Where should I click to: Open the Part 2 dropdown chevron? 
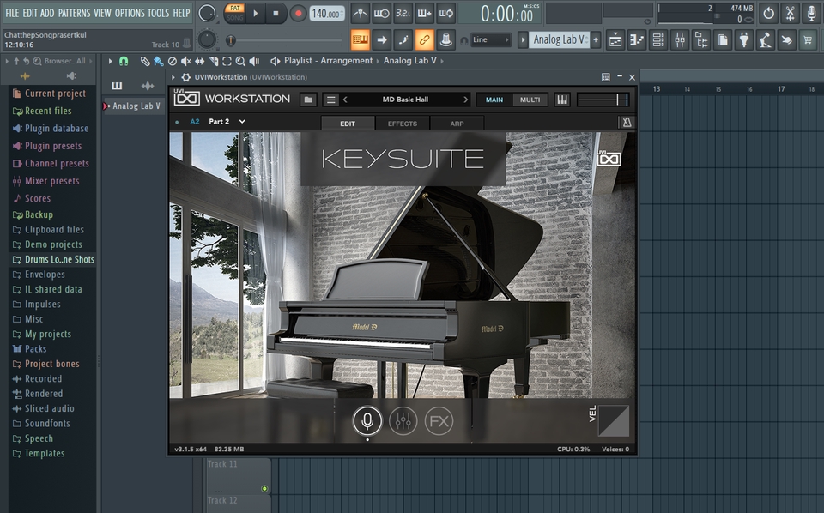[242, 121]
